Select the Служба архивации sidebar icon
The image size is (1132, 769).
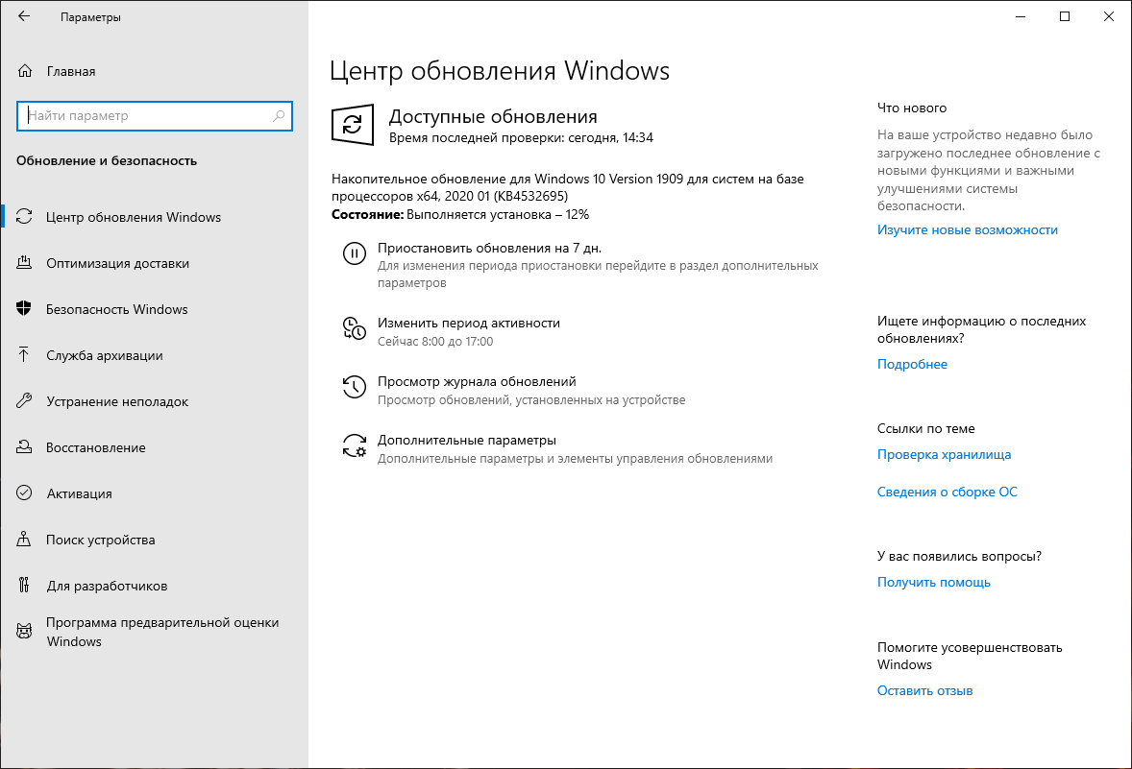tap(23, 355)
